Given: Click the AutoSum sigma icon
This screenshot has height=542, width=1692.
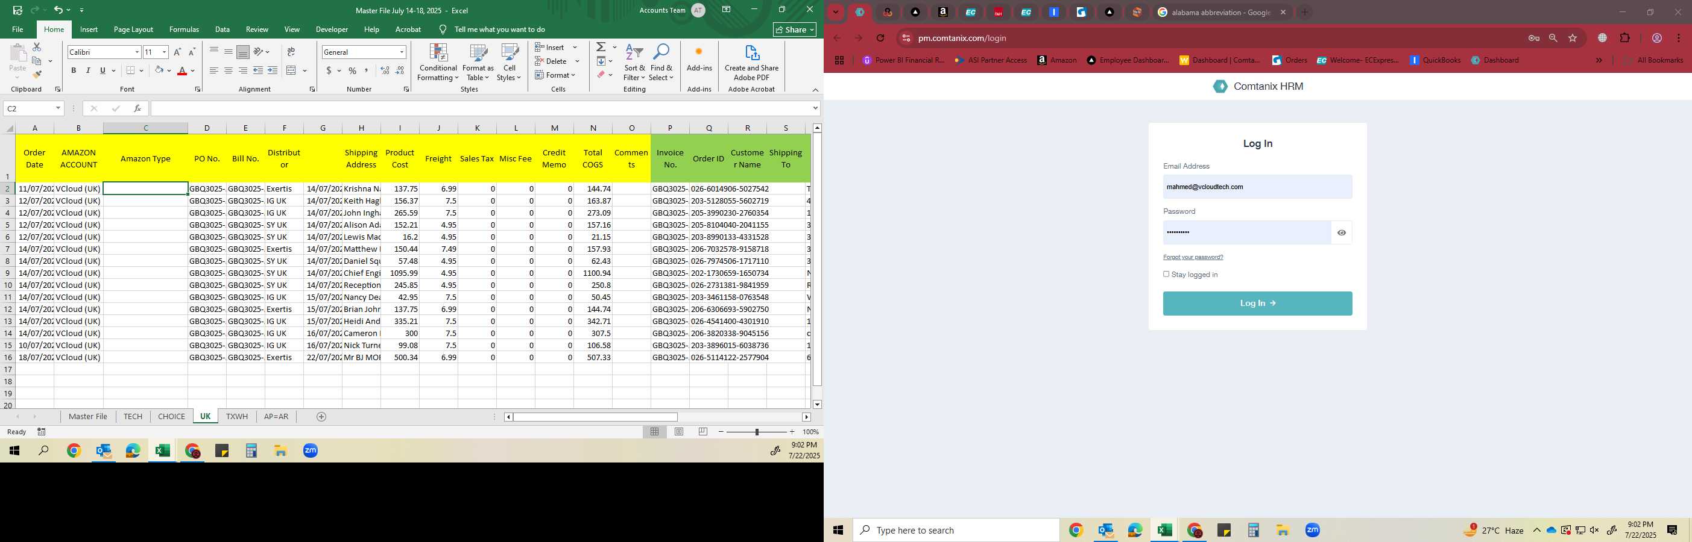Looking at the screenshot, I should (601, 47).
